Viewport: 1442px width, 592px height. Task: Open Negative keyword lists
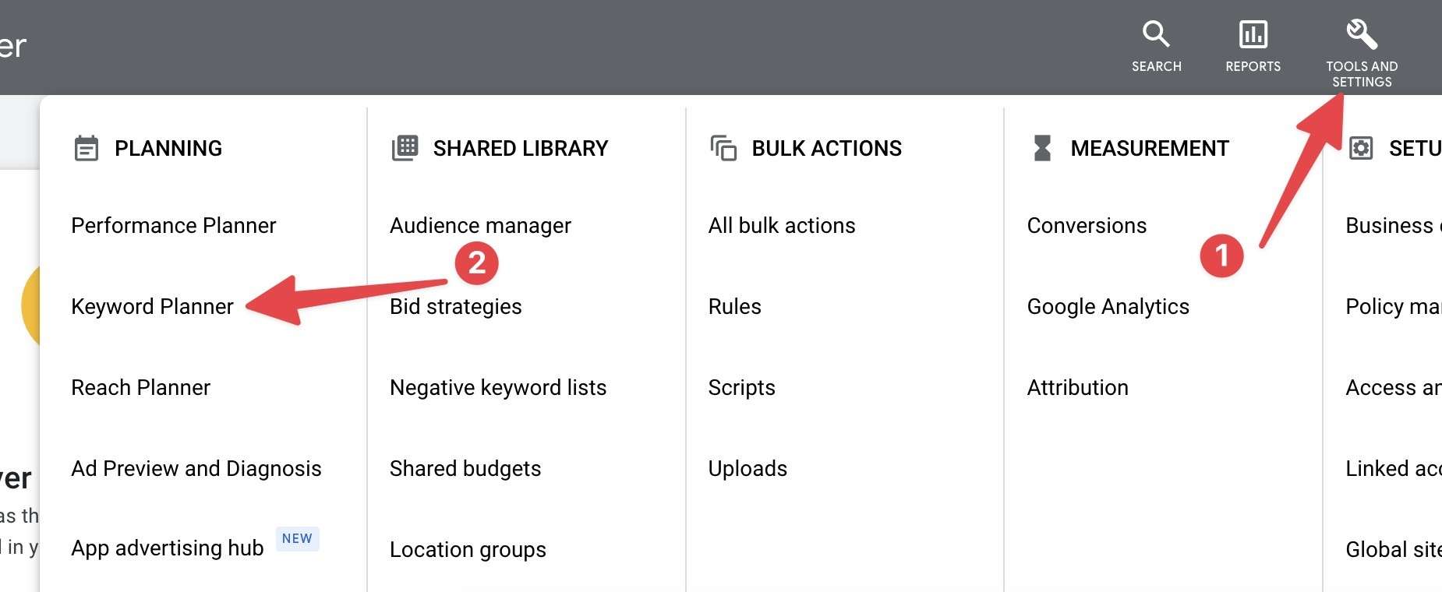click(x=497, y=388)
